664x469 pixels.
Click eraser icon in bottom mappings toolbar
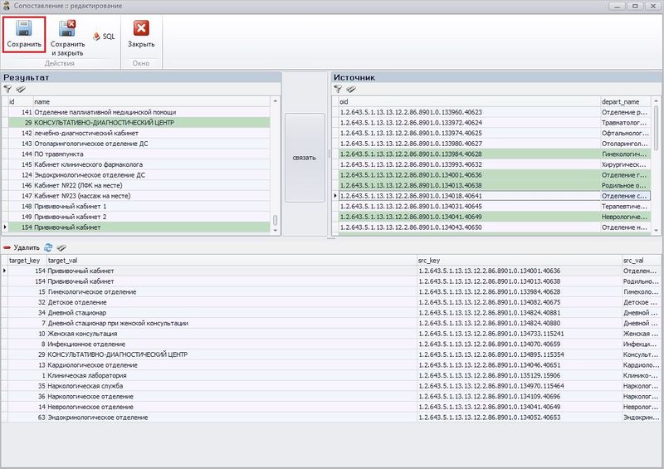[61, 247]
